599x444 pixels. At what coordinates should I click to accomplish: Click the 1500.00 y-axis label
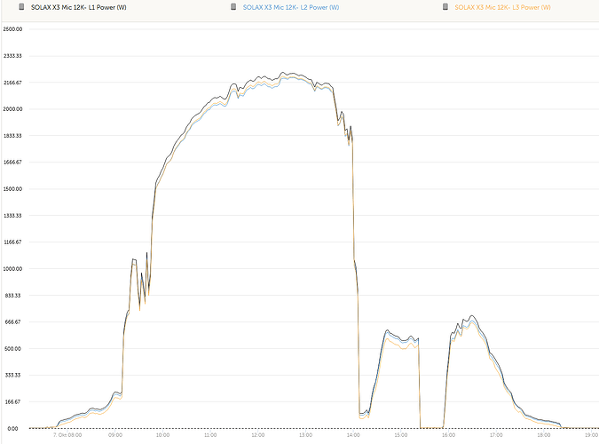tap(12, 189)
